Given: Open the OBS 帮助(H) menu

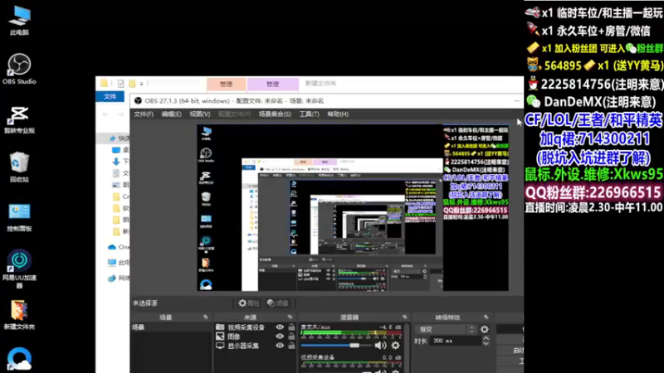Looking at the screenshot, I should 338,114.
